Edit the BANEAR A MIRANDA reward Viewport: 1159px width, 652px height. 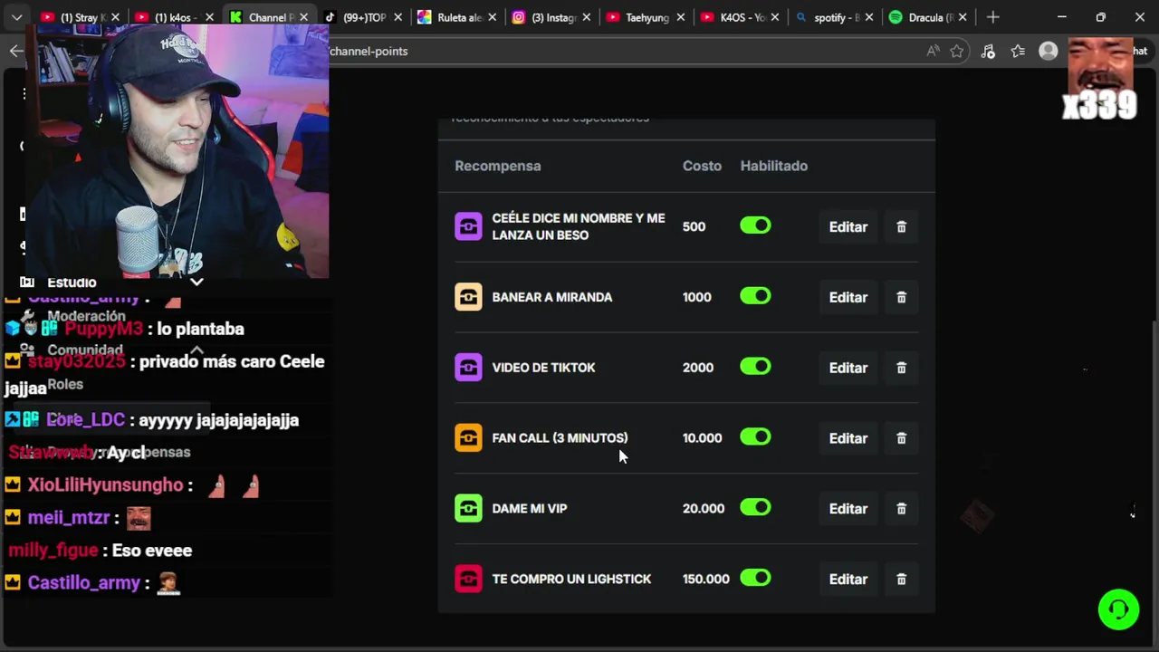(x=848, y=297)
